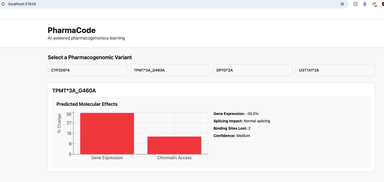Click the TPMT*3A_G460A card heading
The image size is (384, 182).
74,91
